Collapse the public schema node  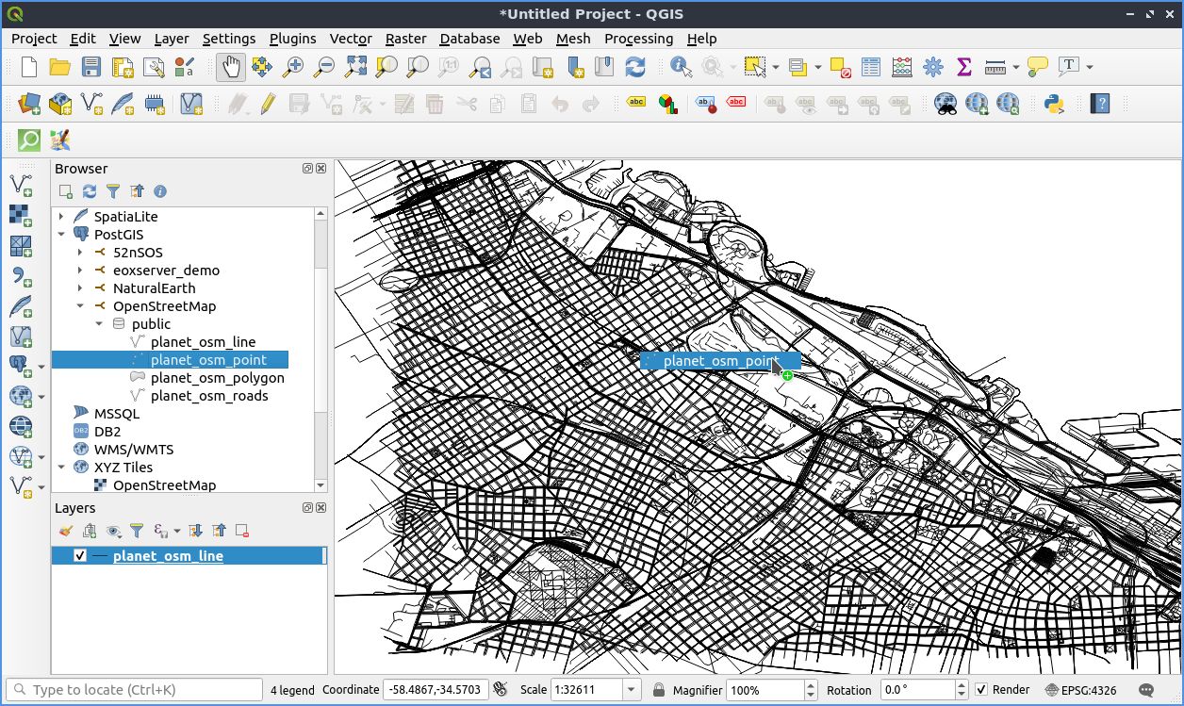[99, 324]
